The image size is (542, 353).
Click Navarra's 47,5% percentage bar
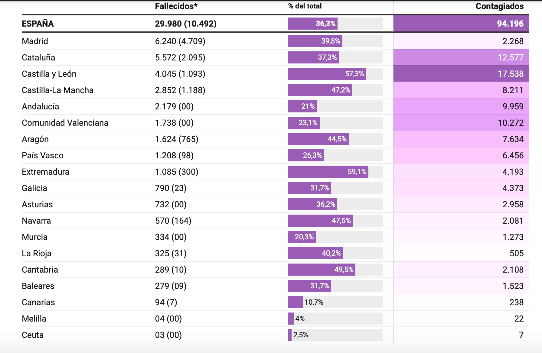click(x=320, y=221)
